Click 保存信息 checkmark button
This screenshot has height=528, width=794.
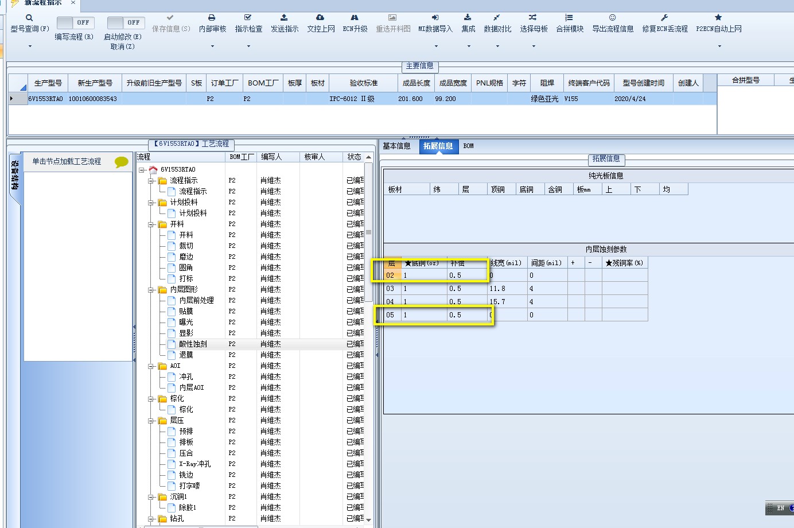(170, 18)
